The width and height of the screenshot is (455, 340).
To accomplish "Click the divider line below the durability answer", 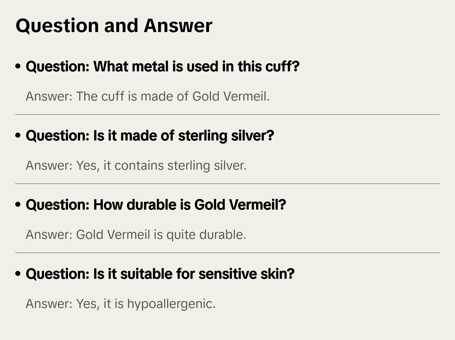I will coord(227,253).
